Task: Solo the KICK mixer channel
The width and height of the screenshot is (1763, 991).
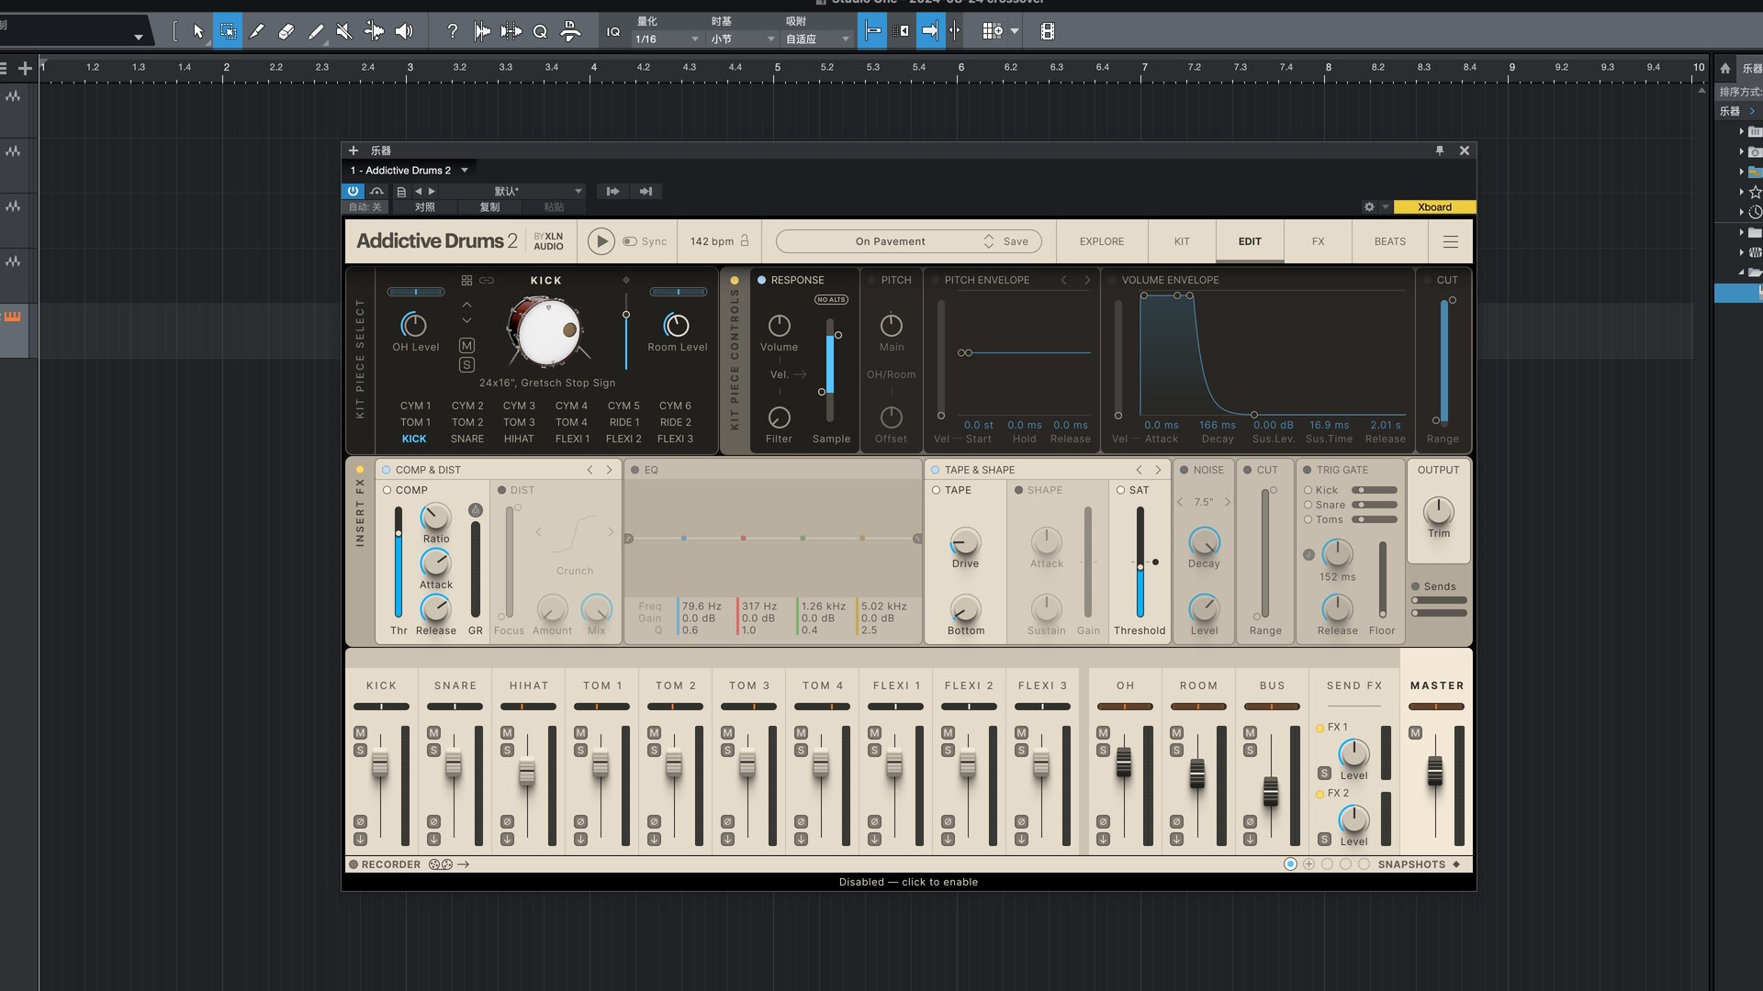Action: 360,751
